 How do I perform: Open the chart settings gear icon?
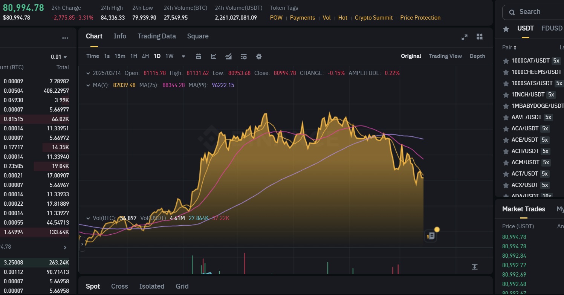pos(259,56)
